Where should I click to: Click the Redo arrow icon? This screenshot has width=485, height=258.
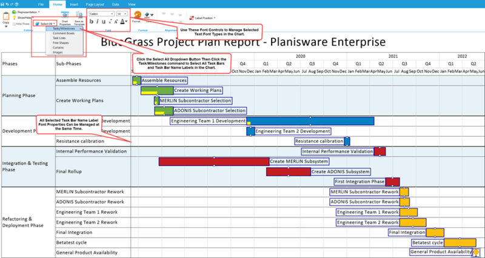coord(12,4)
